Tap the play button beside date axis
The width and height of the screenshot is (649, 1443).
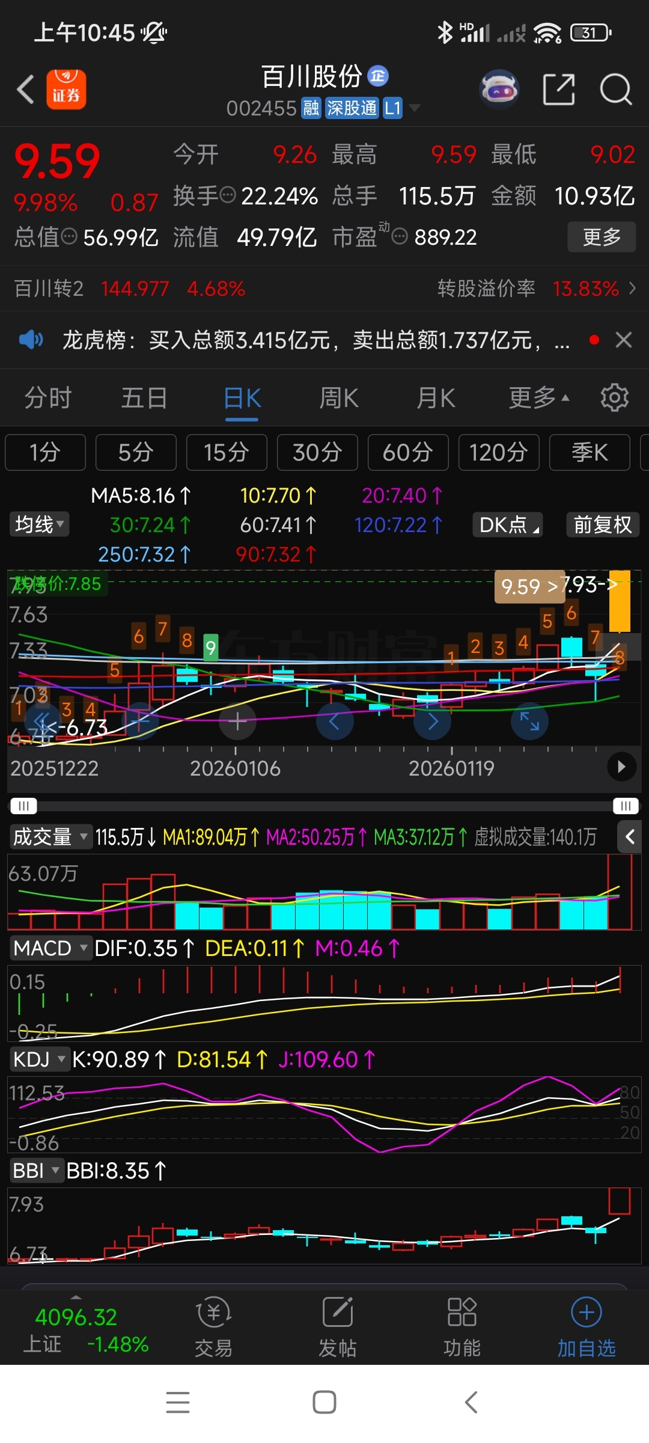(x=622, y=767)
